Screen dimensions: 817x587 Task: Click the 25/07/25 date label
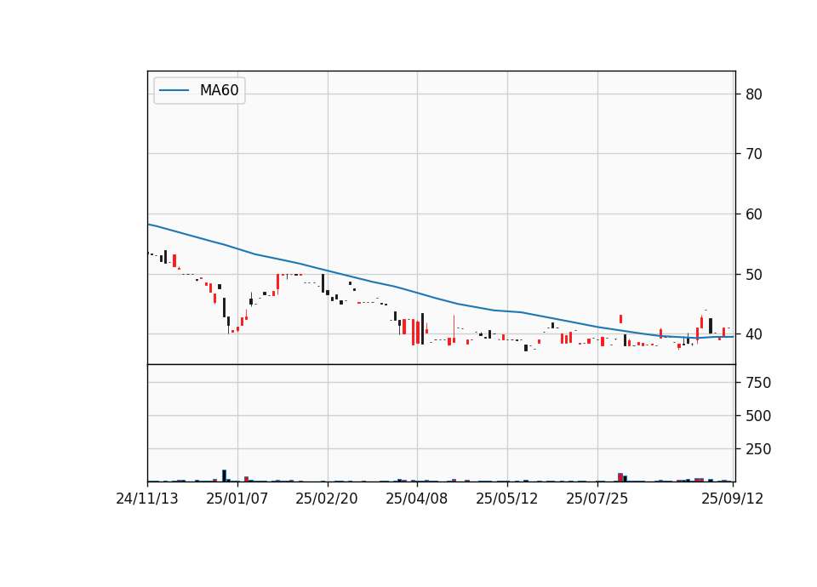597,499
